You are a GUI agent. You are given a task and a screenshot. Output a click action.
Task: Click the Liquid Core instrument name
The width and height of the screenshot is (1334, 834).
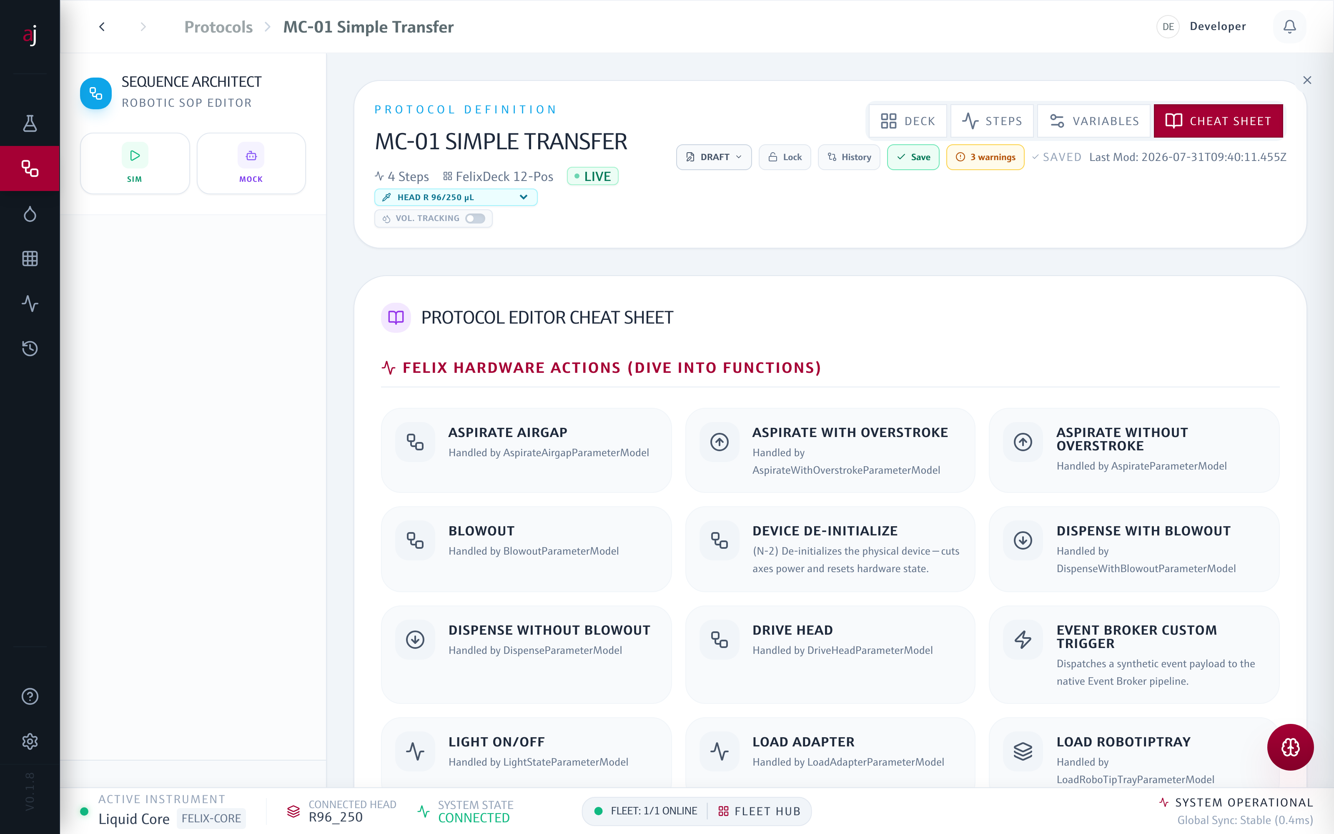tap(134, 819)
